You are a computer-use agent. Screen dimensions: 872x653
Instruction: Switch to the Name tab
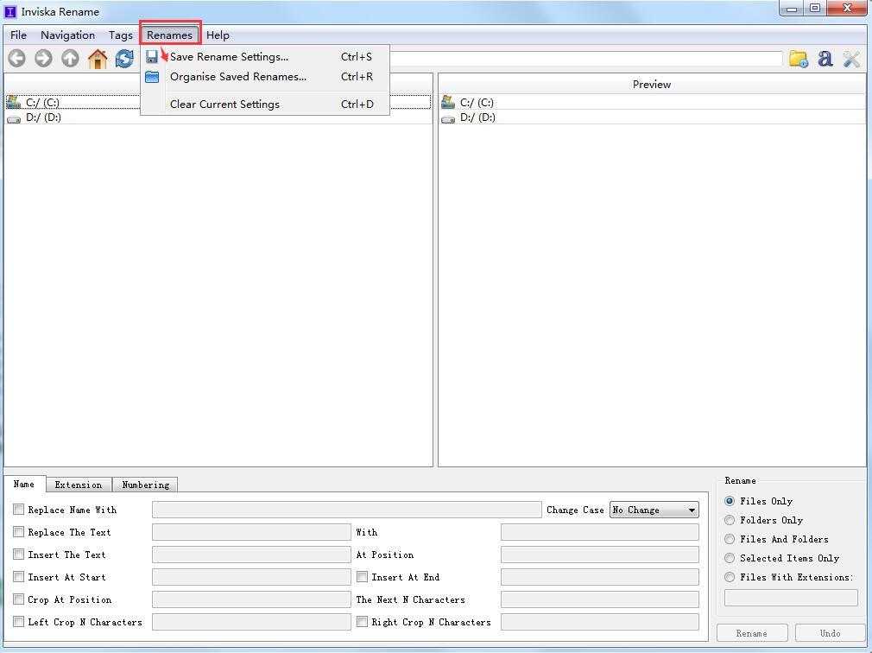(24, 484)
